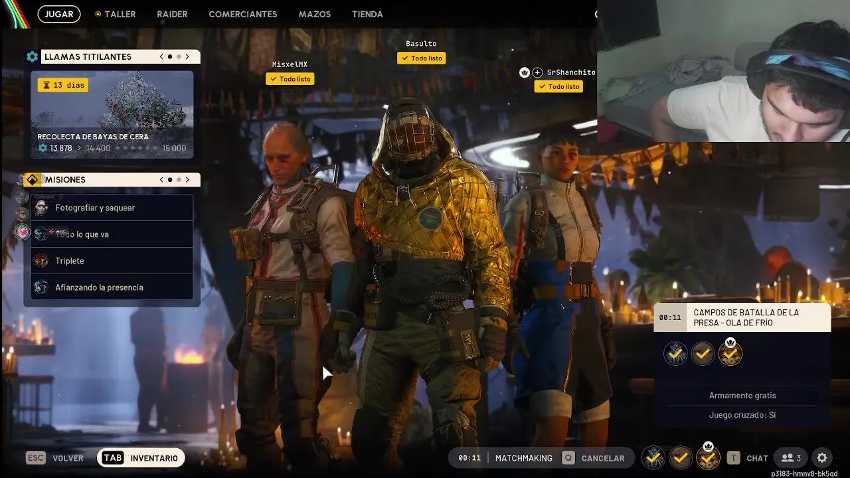
Task: Go to next Llamas Titilantes page chevron
Action: click(x=187, y=57)
